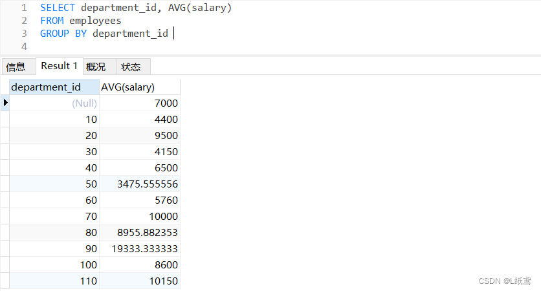Viewport: 541px width, 291px height.
Task: Click department_id cell 60
Action: pos(54,200)
